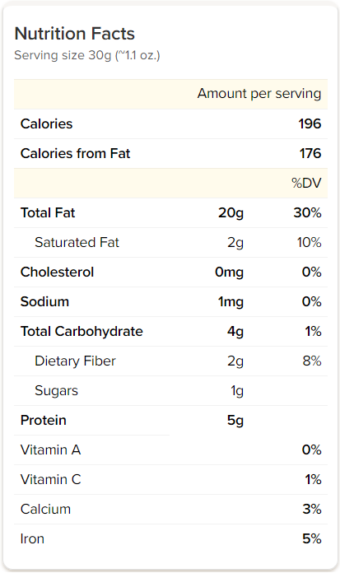The image size is (340, 573).
Task: Click the Dietary Fiber 8% value
Action: point(312,361)
